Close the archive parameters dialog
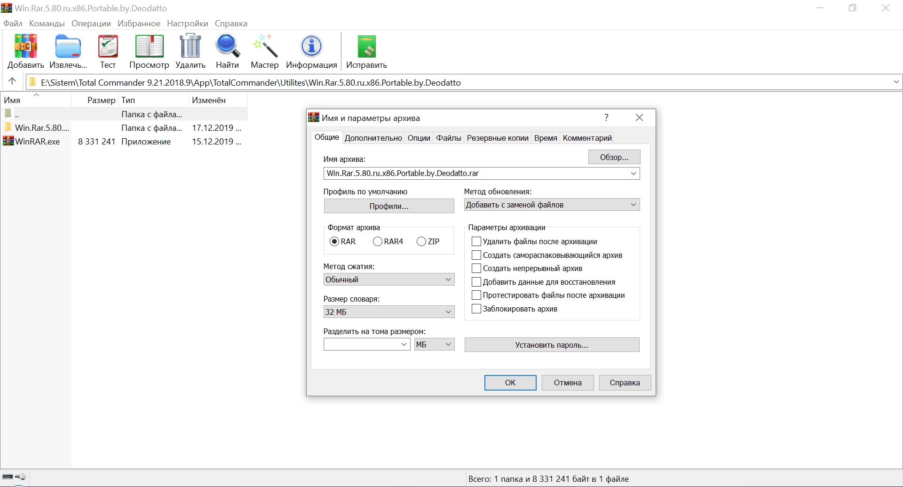The height and width of the screenshot is (487, 903). coord(639,118)
